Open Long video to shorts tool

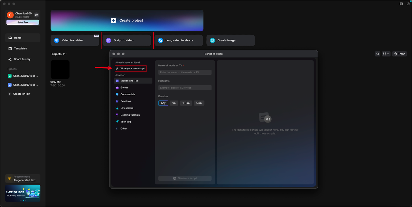click(x=179, y=40)
